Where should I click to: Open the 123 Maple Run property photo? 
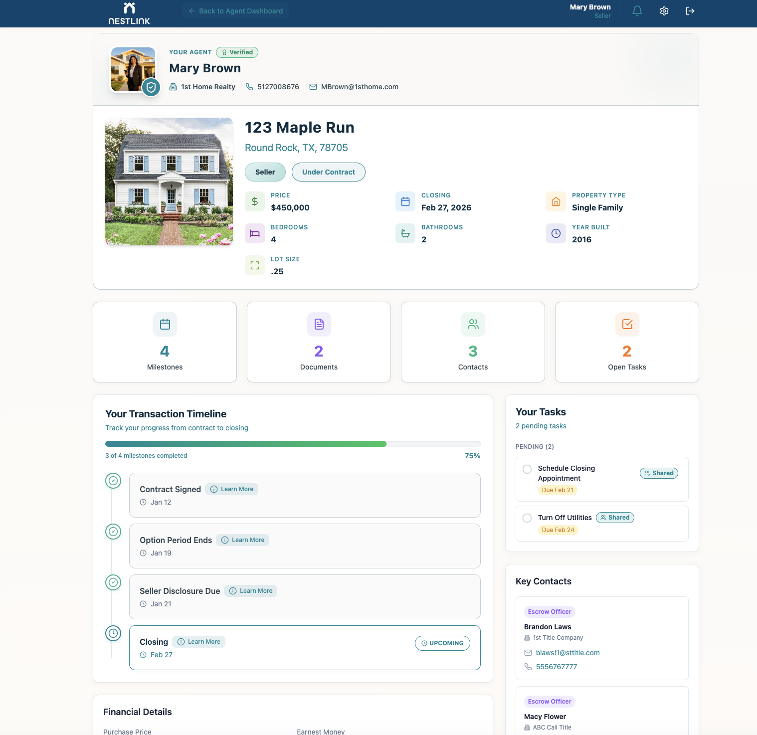click(x=169, y=181)
